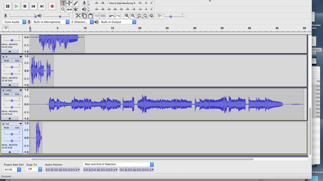Start recording with the red Record button
The height and width of the screenshot is (181, 323).
pyautogui.click(x=52, y=6)
